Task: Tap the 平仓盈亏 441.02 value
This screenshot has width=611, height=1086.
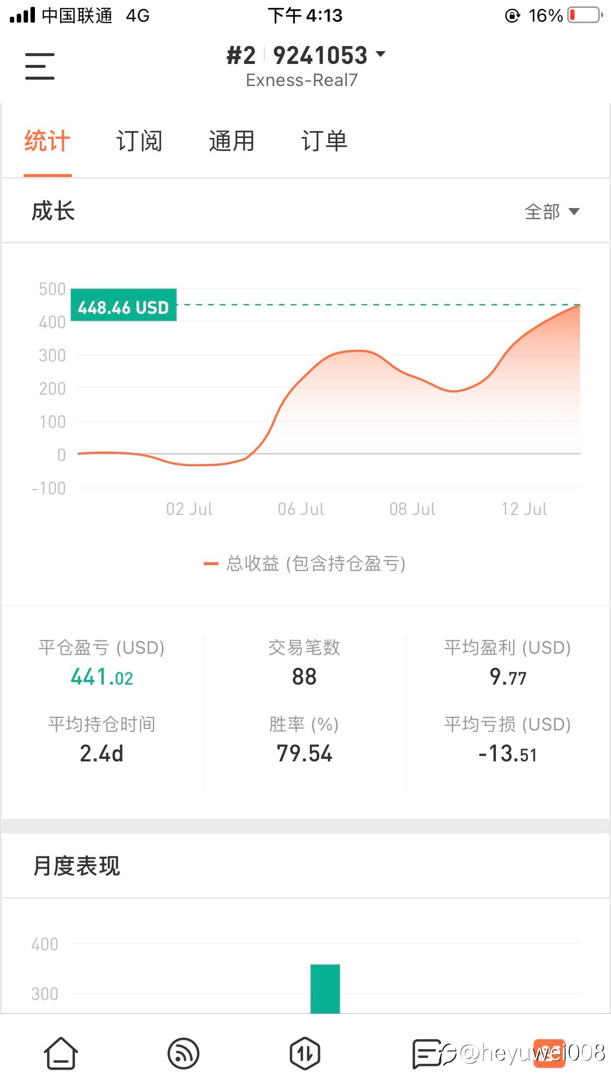Action: pos(102,677)
